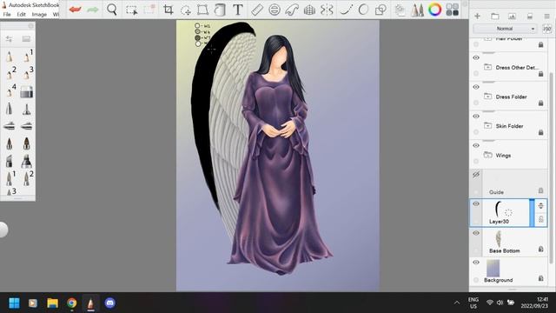Image resolution: width=556 pixels, height=313 pixels.
Task: Open Discord from taskbar
Action: [110, 303]
